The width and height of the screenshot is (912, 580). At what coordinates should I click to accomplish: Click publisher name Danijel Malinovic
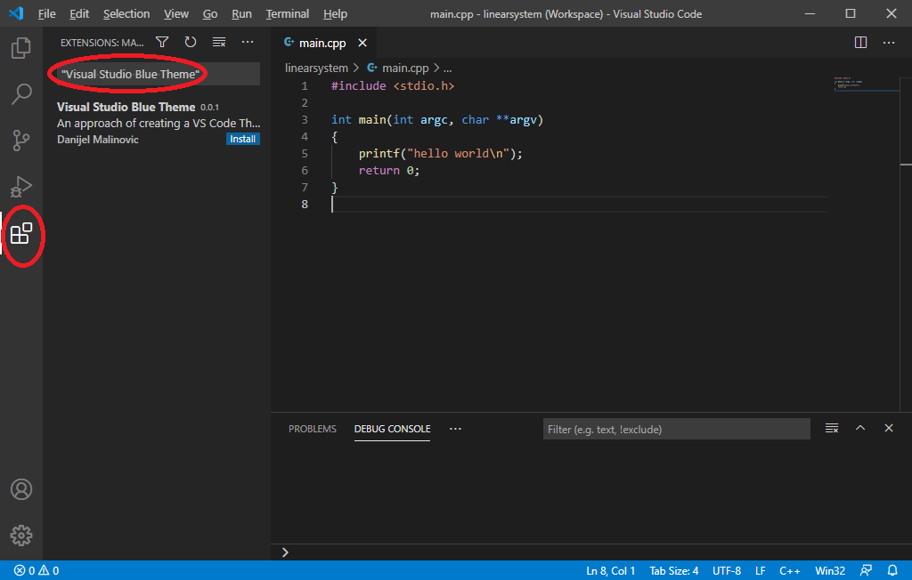coord(98,140)
